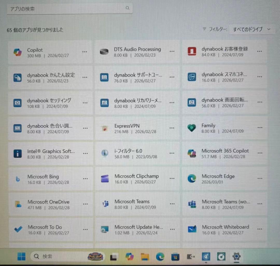Open more options for Family
The height and width of the screenshot is (266, 280).
tap(260, 128)
